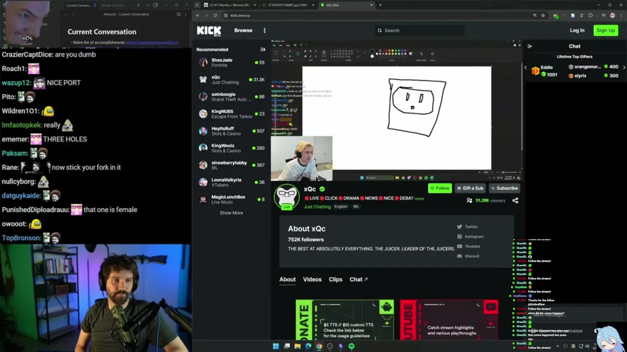The width and height of the screenshot is (627, 352).
Task: Click the stream video player
Action: (x=397, y=110)
